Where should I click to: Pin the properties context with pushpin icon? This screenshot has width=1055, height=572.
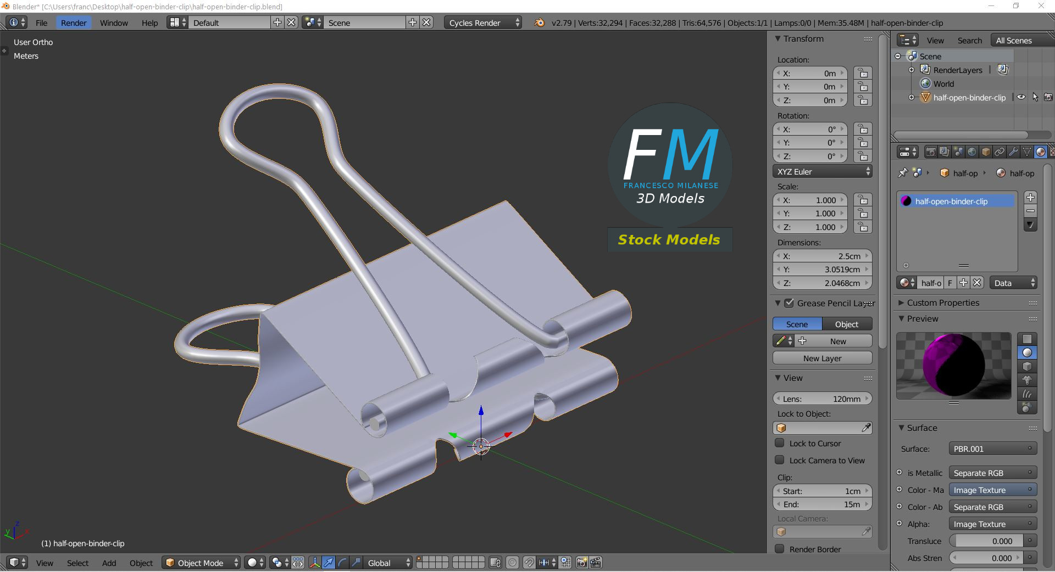click(x=903, y=173)
